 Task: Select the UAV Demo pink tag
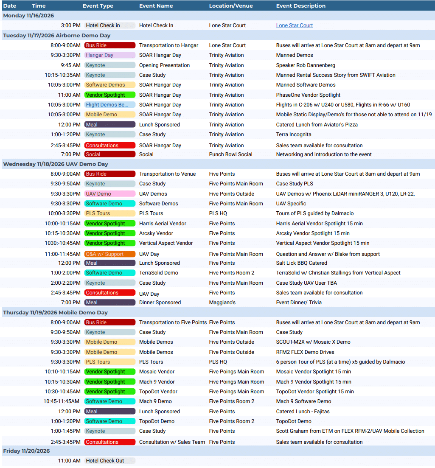click(109, 194)
